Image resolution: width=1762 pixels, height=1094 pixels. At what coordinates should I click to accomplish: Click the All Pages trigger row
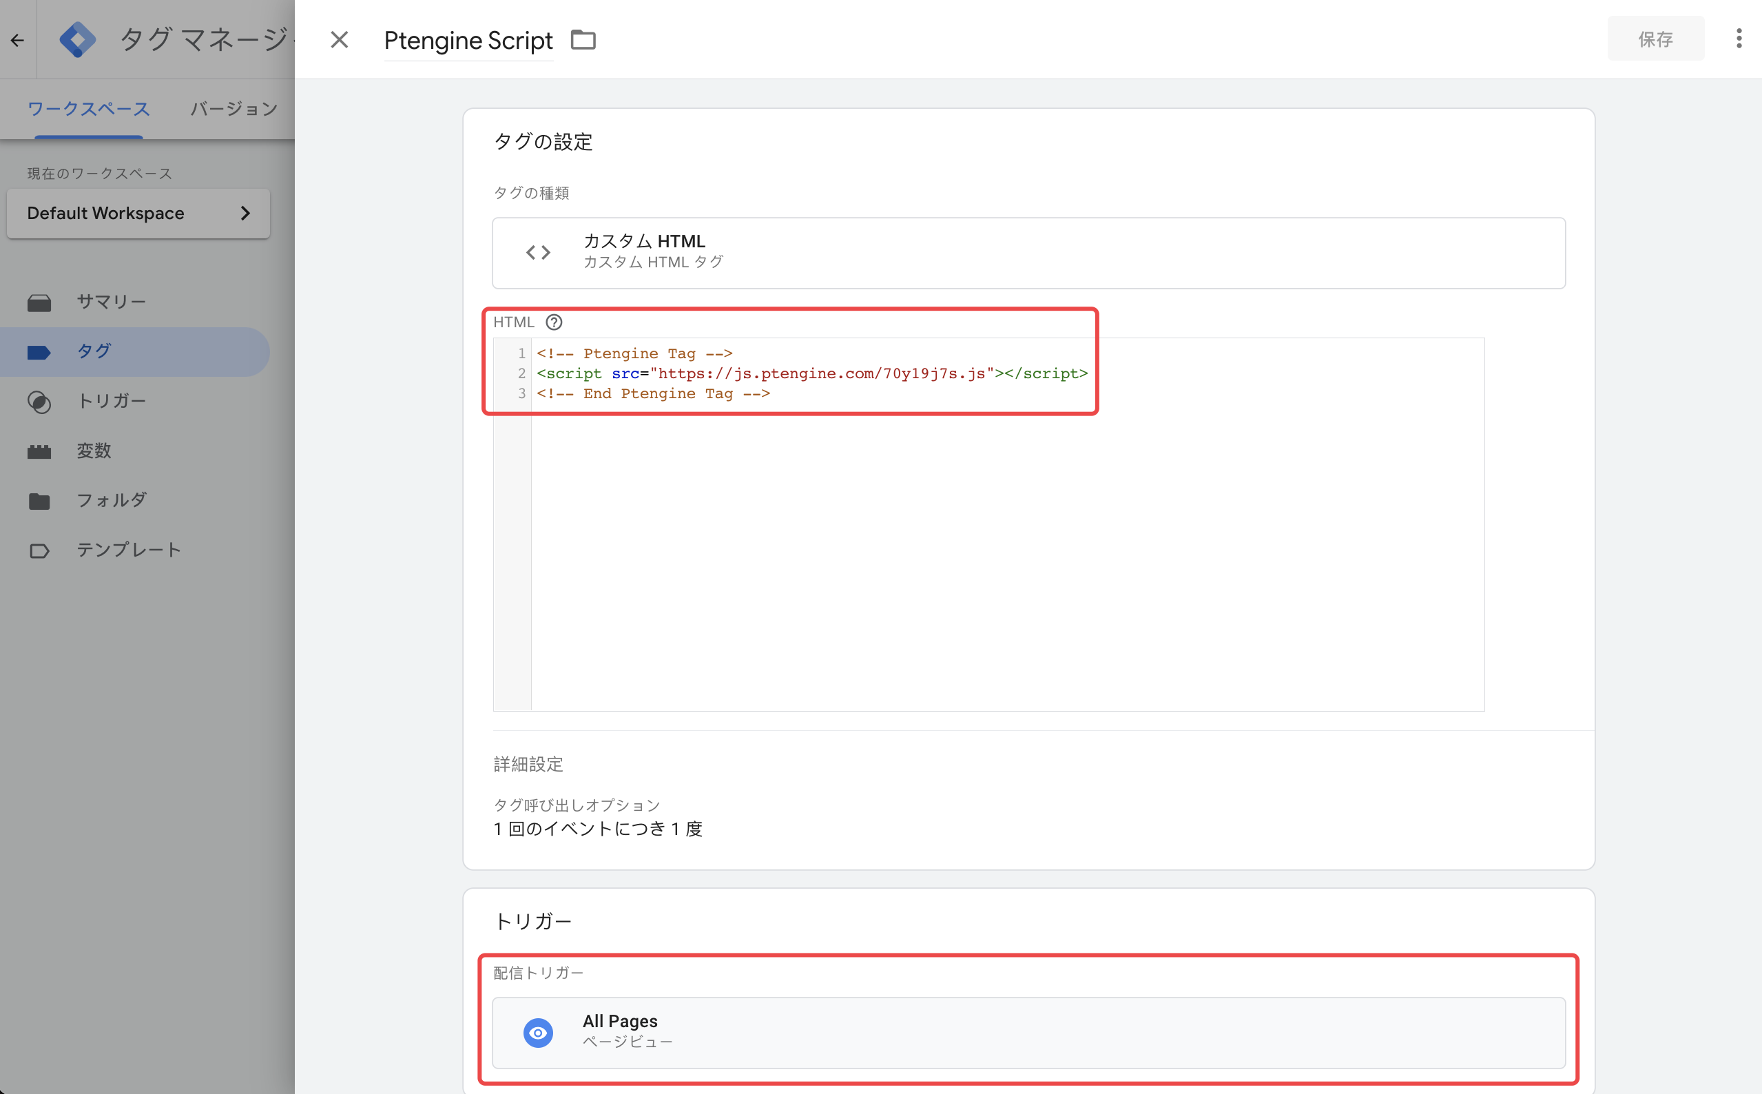click(x=1028, y=1033)
